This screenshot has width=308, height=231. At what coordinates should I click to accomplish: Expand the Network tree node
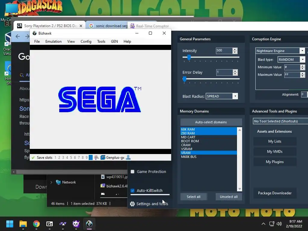pos(51,182)
